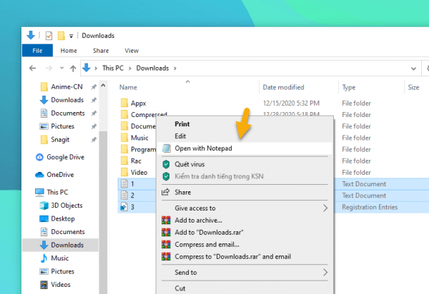Click navigation pane scroll up arrow

(103, 86)
